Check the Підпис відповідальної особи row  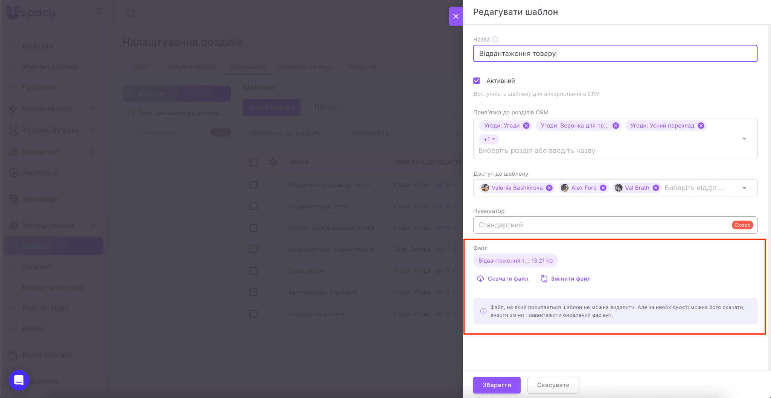[x=253, y=228]
